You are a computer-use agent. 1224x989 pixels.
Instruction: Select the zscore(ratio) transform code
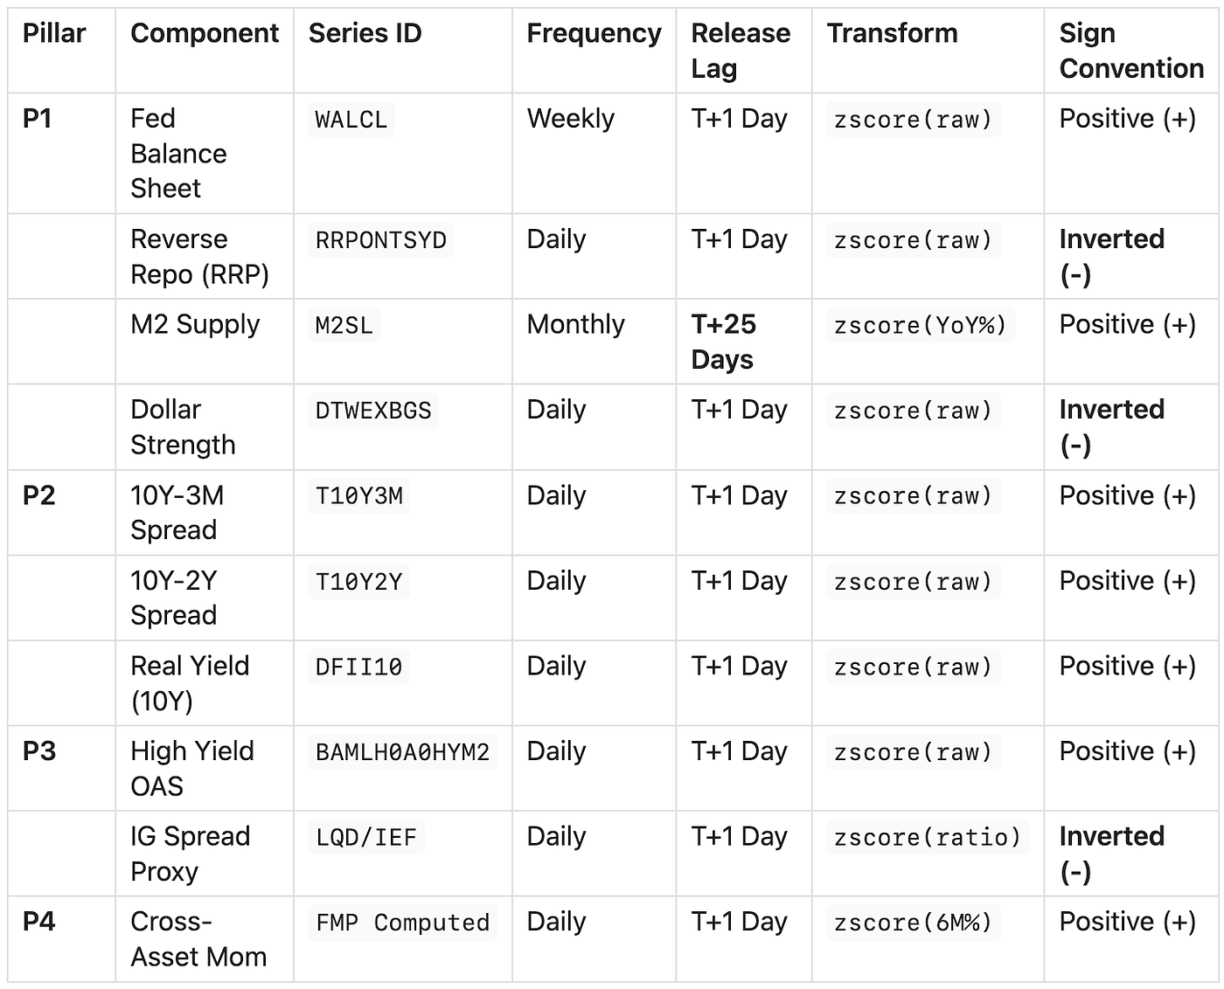coord(928,837)
